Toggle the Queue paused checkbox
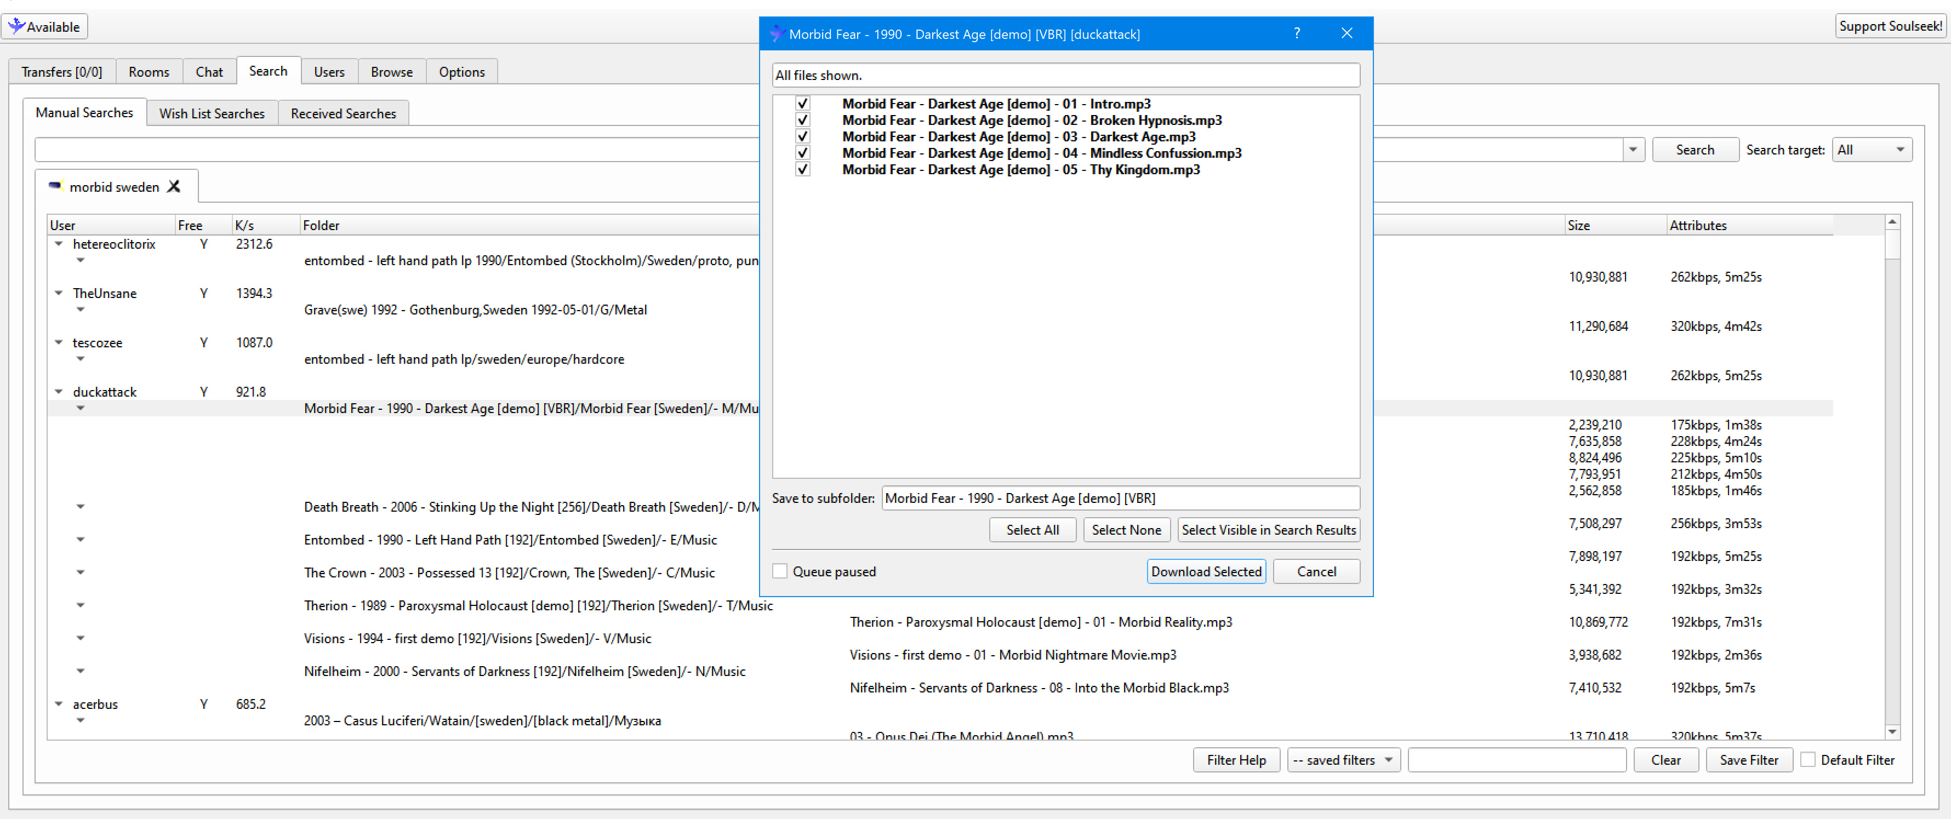This screenshot has height=819, width=1951. pyautogui.click(x=780, y=571)
